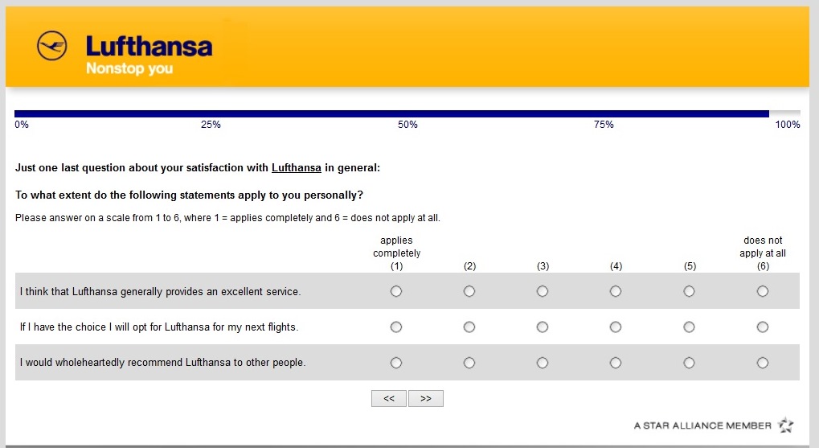Rate excellent service as 1, applies completely
Image resolution: width=819 pixels, height=448 pixels.
point(396,292)
